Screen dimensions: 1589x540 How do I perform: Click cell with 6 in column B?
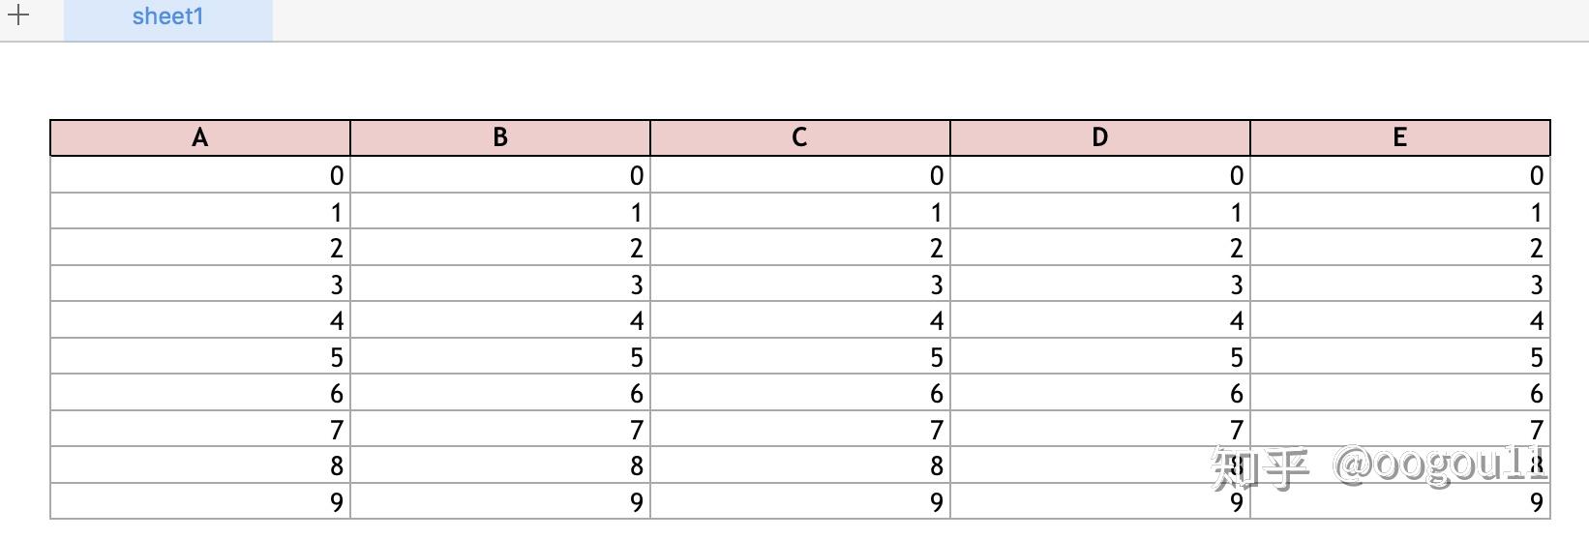(x=500, y=393)
